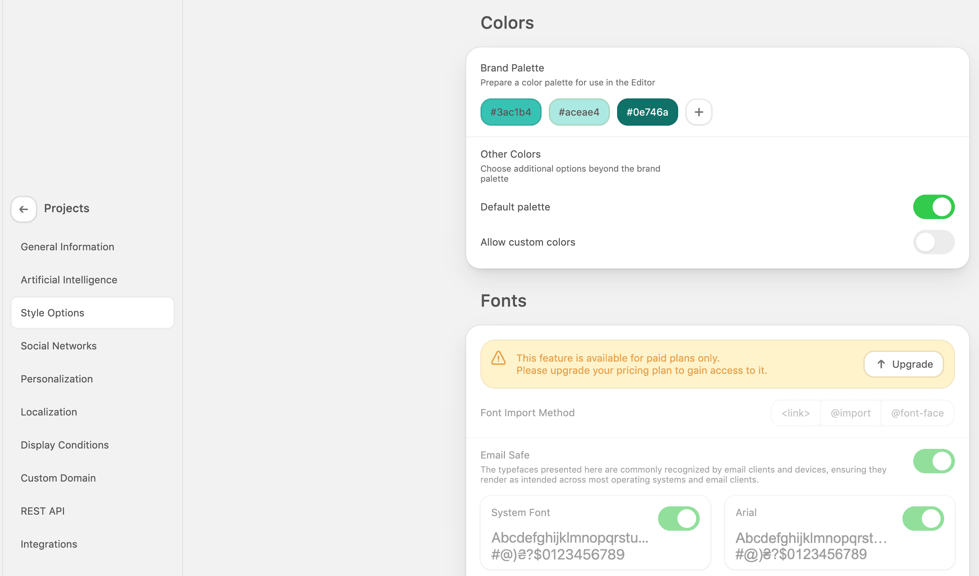Click the back arrow beside Projects
Image resolution: width=979 pixels, height=576 pixels.
coord(24,209)
